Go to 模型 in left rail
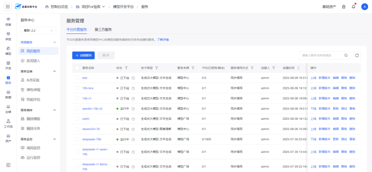Viewport: 372px width, 172px height. click(9, 51)
